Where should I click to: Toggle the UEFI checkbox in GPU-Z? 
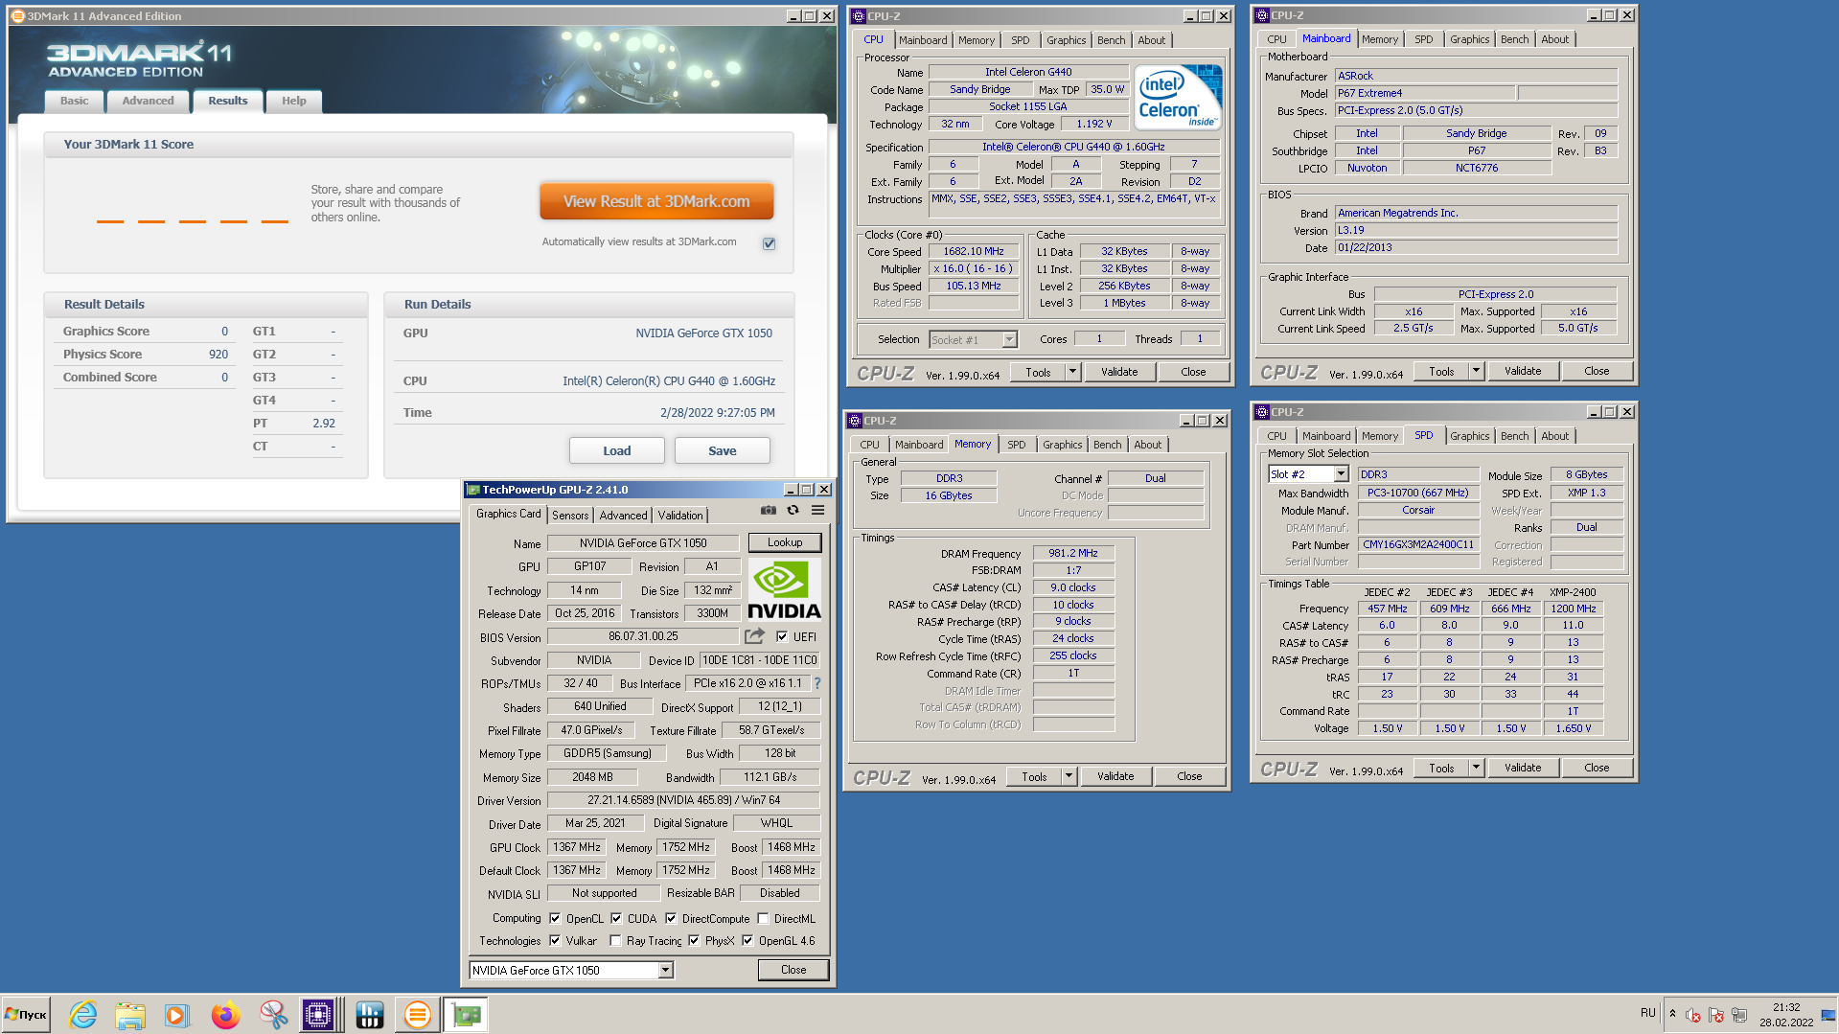tap(782, 636)
